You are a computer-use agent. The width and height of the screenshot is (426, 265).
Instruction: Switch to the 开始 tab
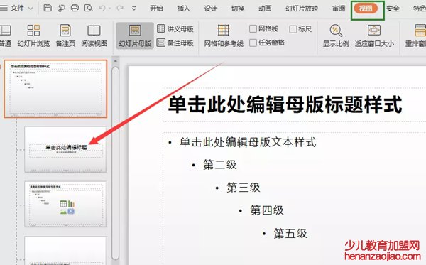coord(156,9)
